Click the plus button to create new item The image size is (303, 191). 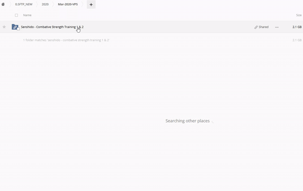[91, 5]
